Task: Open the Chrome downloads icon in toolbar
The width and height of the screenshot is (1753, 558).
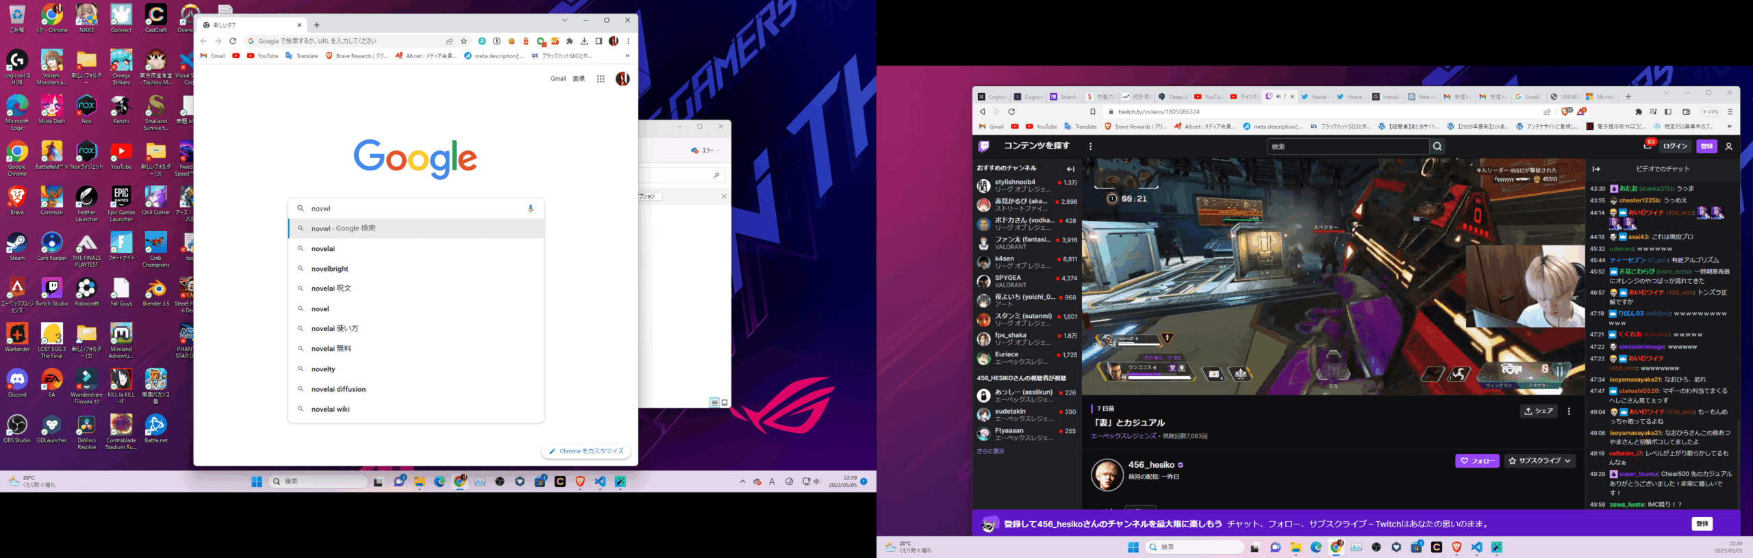Action: [x=584, y=41]
